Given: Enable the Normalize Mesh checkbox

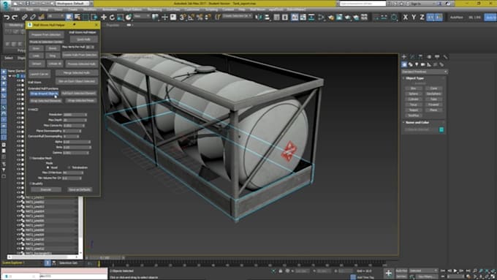Looking at the screenshot, I should pos(31,158).
